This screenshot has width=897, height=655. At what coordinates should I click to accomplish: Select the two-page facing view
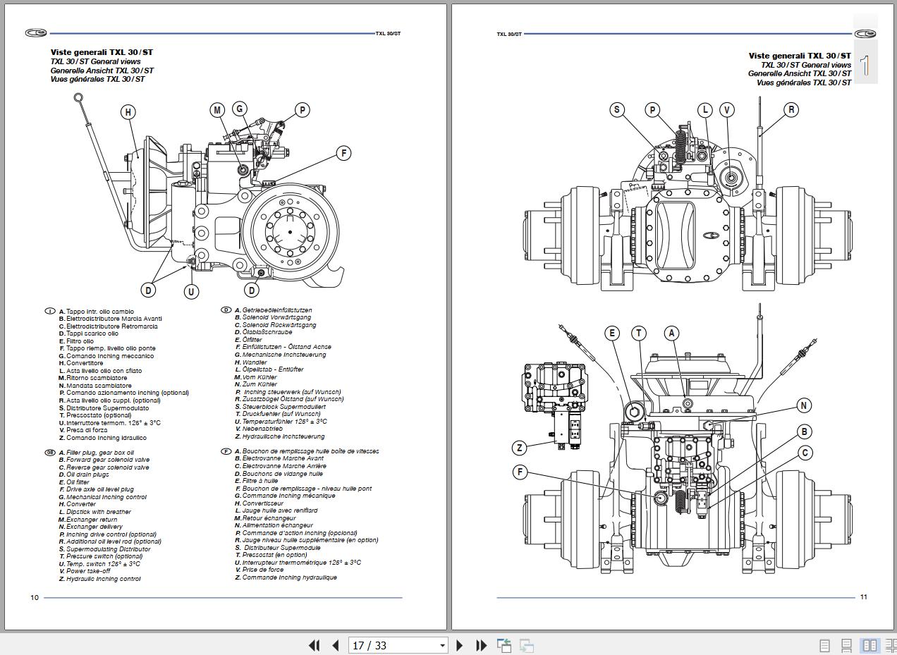coord(870,645)
